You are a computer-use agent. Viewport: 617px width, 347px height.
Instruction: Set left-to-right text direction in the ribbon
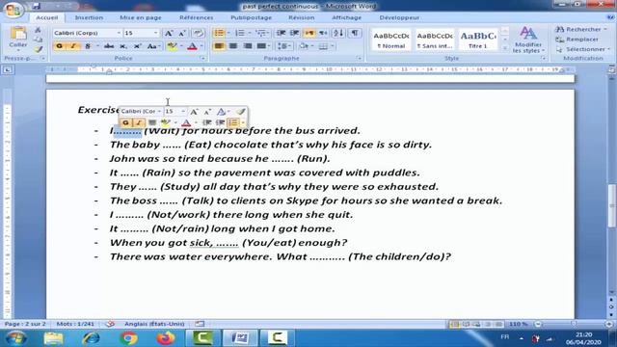309,33
